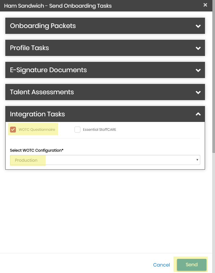The height and width of the screenshot is (273, 215).
Task: Click the dropdown arrow beside Production
Action: point(197,160)
